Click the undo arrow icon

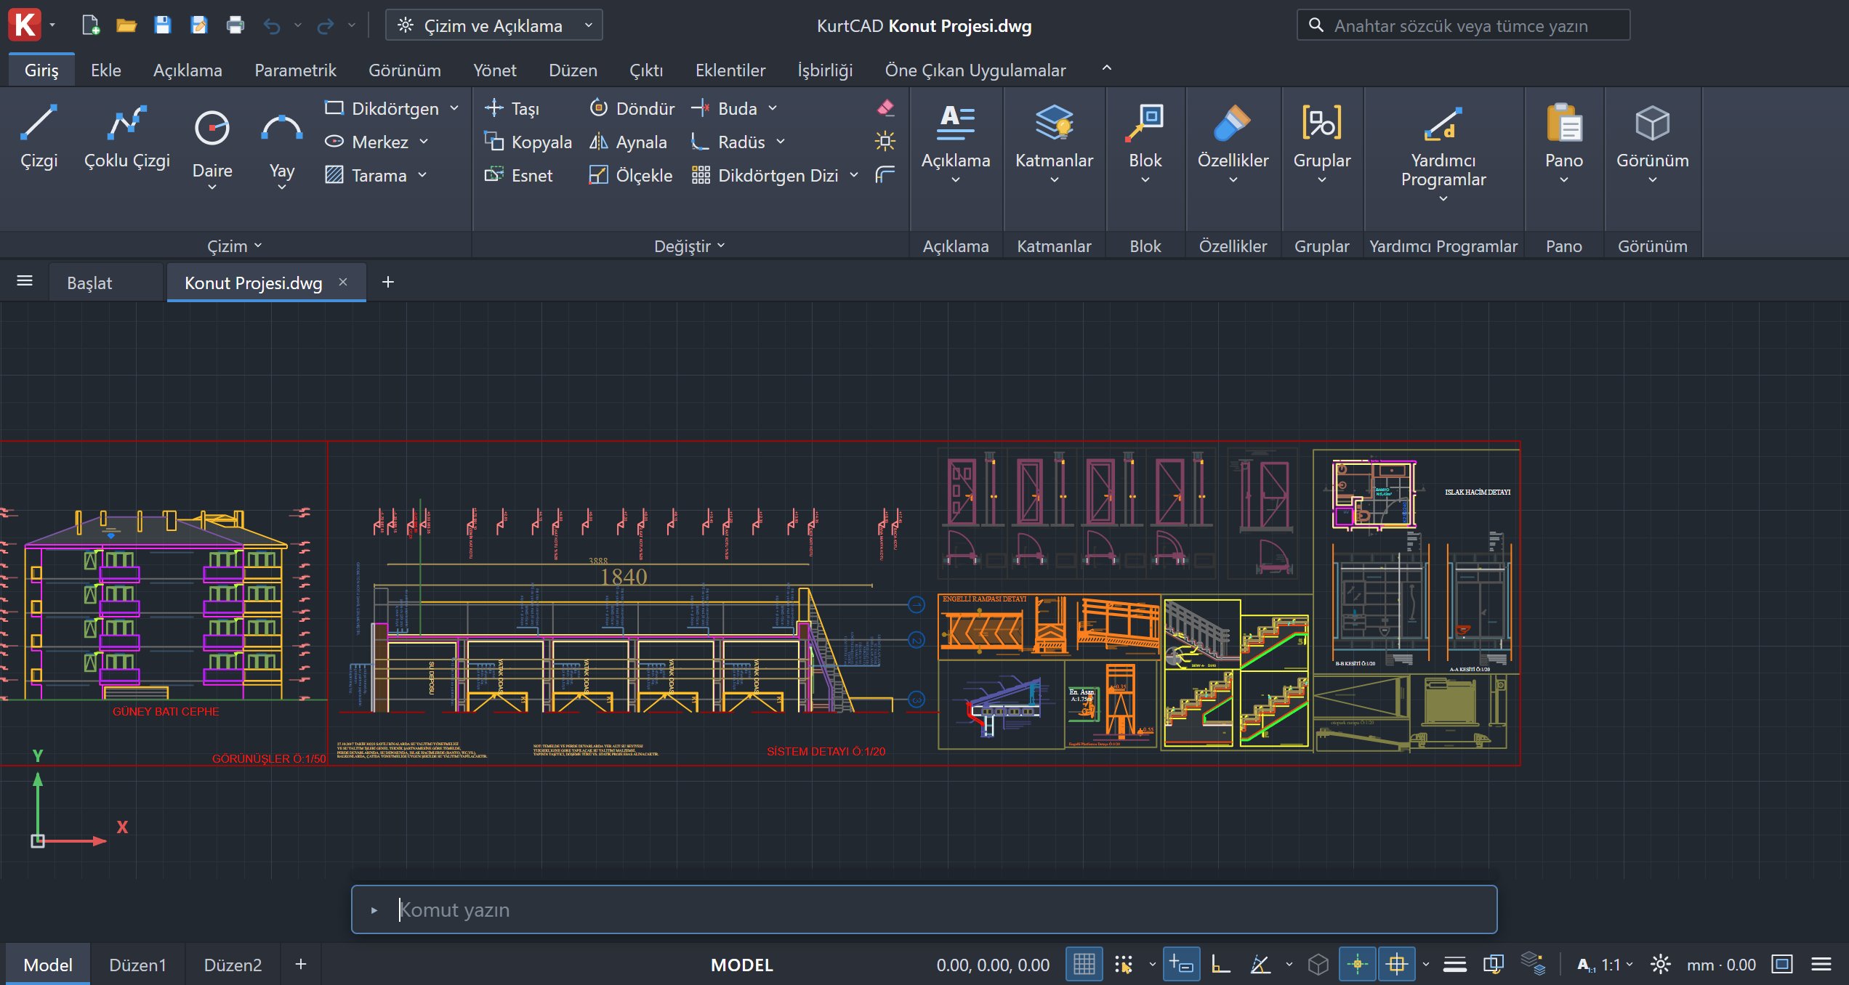[272, 26]
